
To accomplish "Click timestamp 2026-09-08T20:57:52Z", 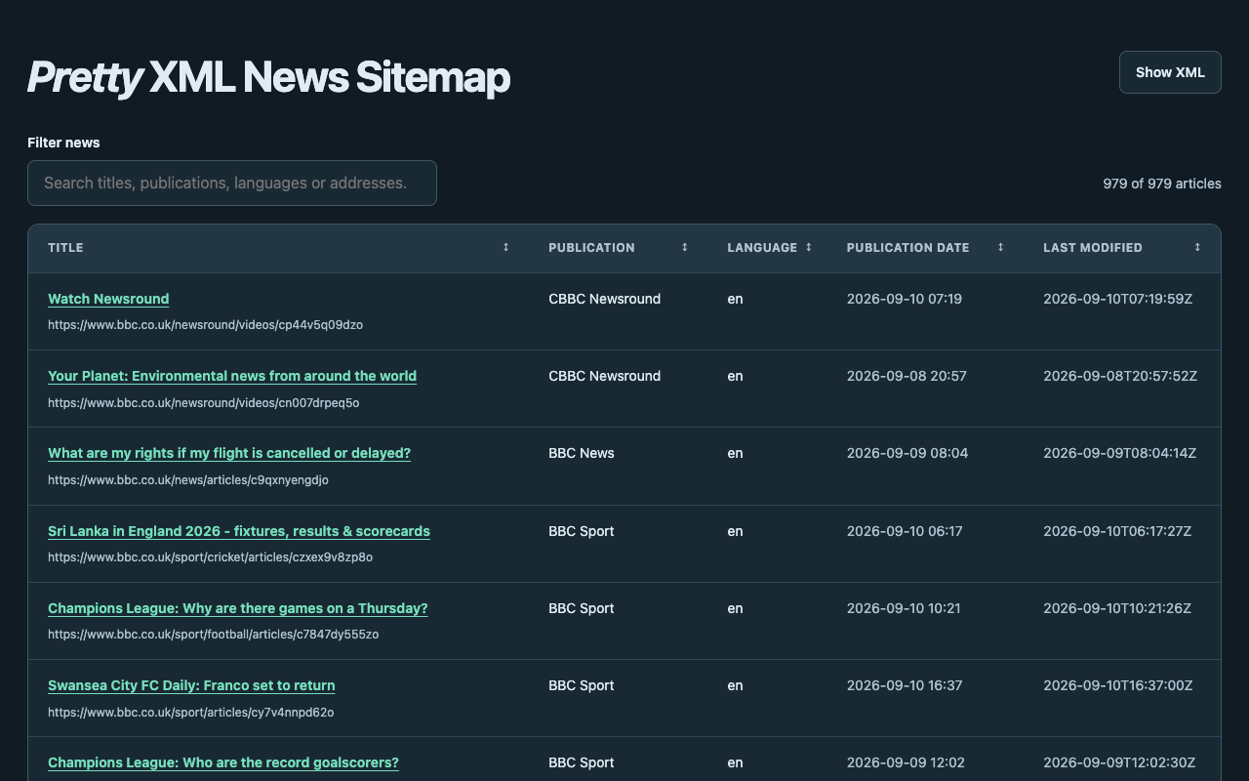I will [1120, 376].
